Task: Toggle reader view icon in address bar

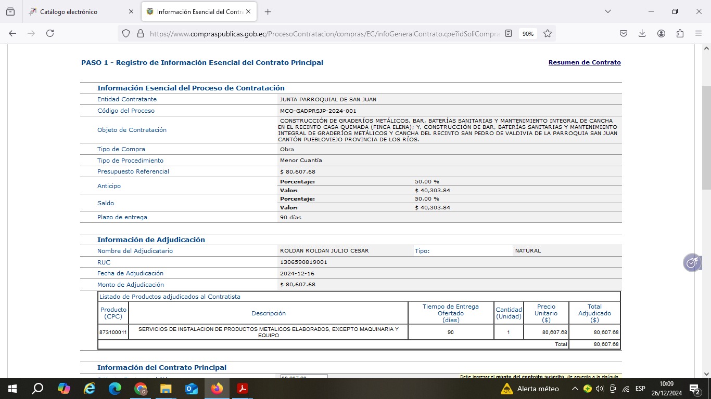Action: click(x=509, y=33)
